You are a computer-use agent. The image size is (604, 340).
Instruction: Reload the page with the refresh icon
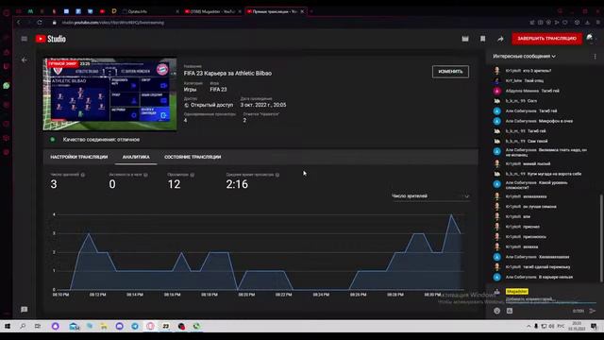coord(40,23)
